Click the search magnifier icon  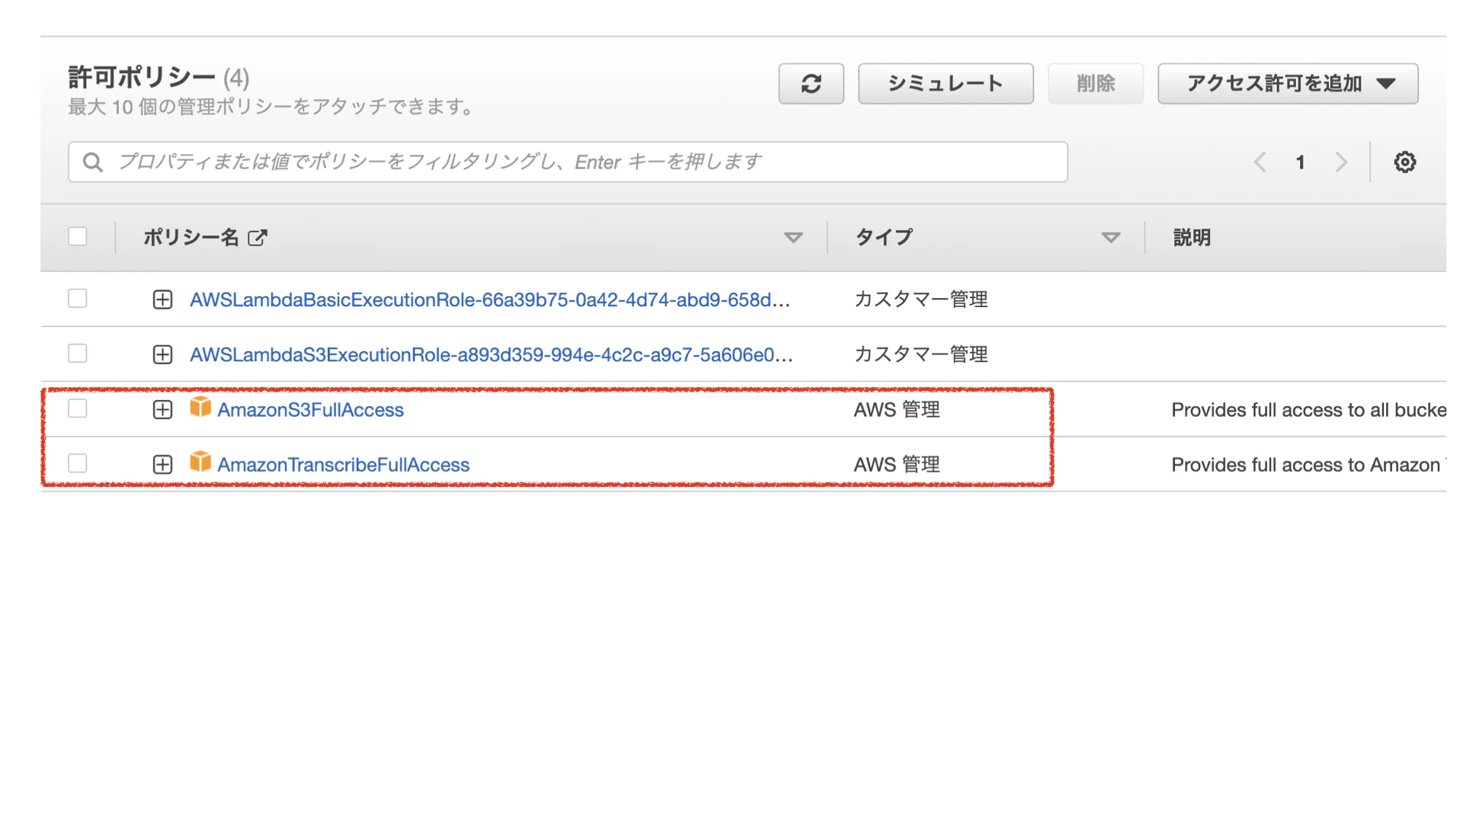click(93, 162)
